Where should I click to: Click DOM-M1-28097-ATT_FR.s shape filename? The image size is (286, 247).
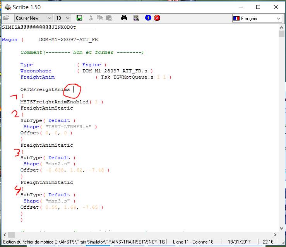115,71
